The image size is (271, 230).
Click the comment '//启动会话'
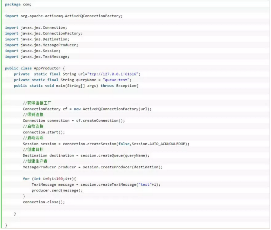33,138
